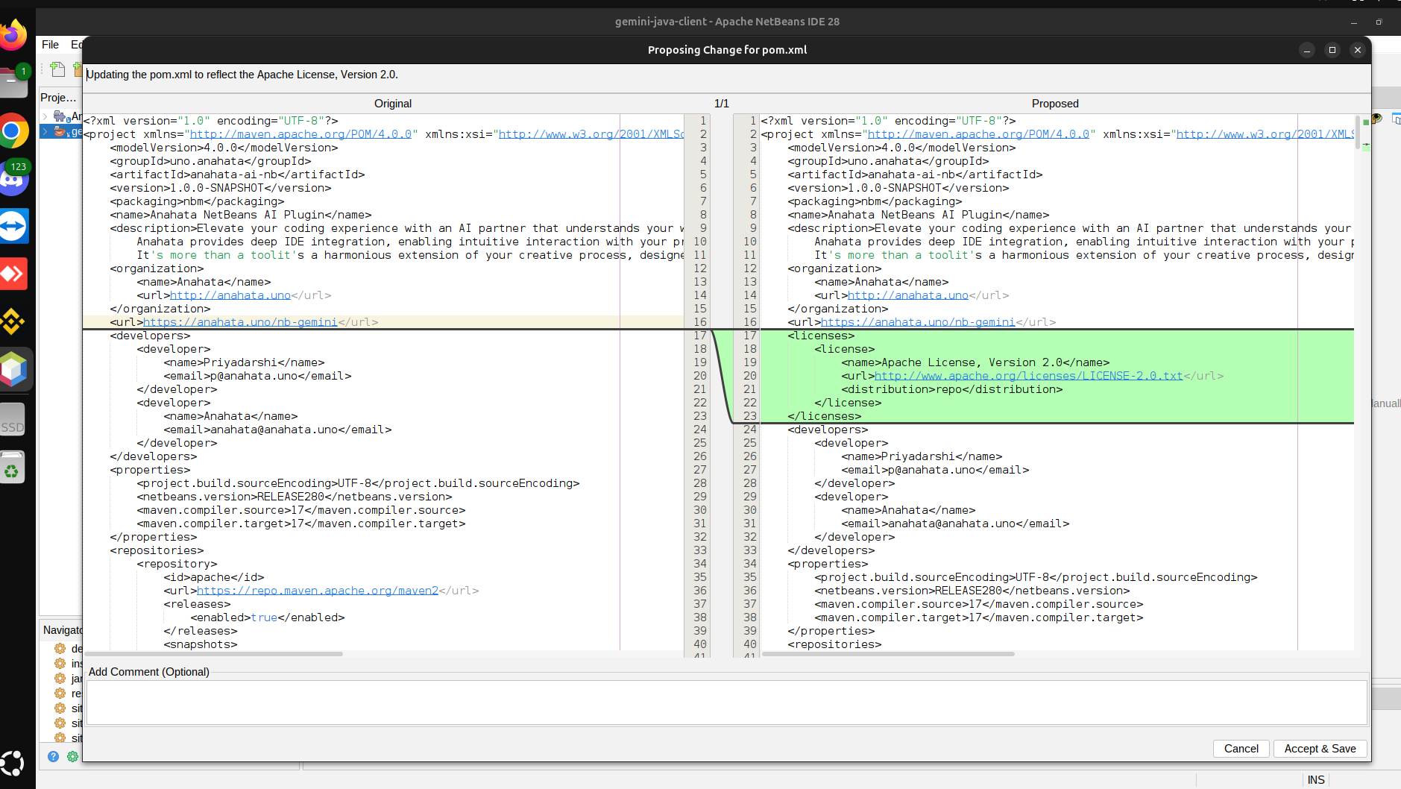Click the Proposed pane vertical scrollbar
Viewport: 1401px width, 789px height.
[1358, 132]
